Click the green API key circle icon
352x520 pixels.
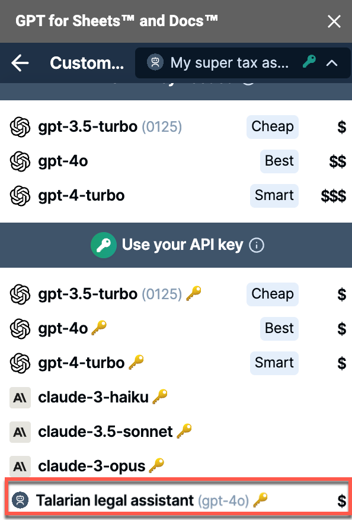tap(103, 245)
